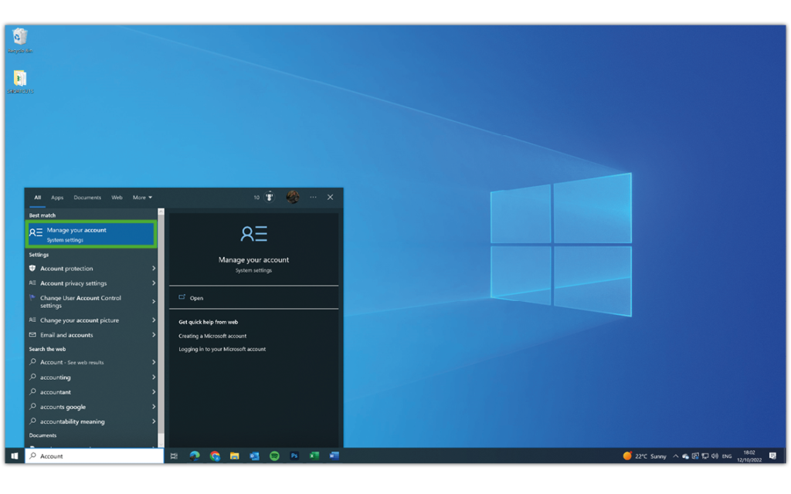Image resolution: width=791 pixels, height=494 pixels.
Task: Open Spotify from the taskbar
Action: click(274, 456)
